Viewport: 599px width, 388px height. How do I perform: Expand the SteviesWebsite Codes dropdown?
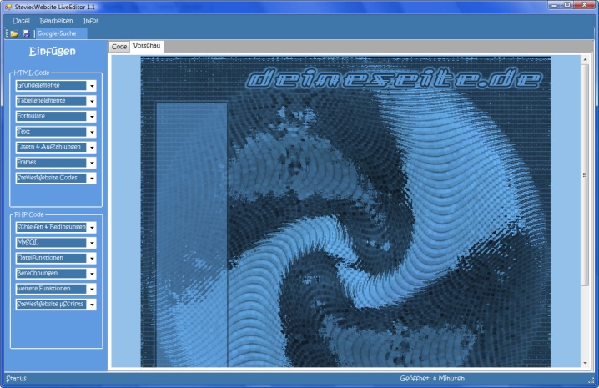[x=92, y=179]
